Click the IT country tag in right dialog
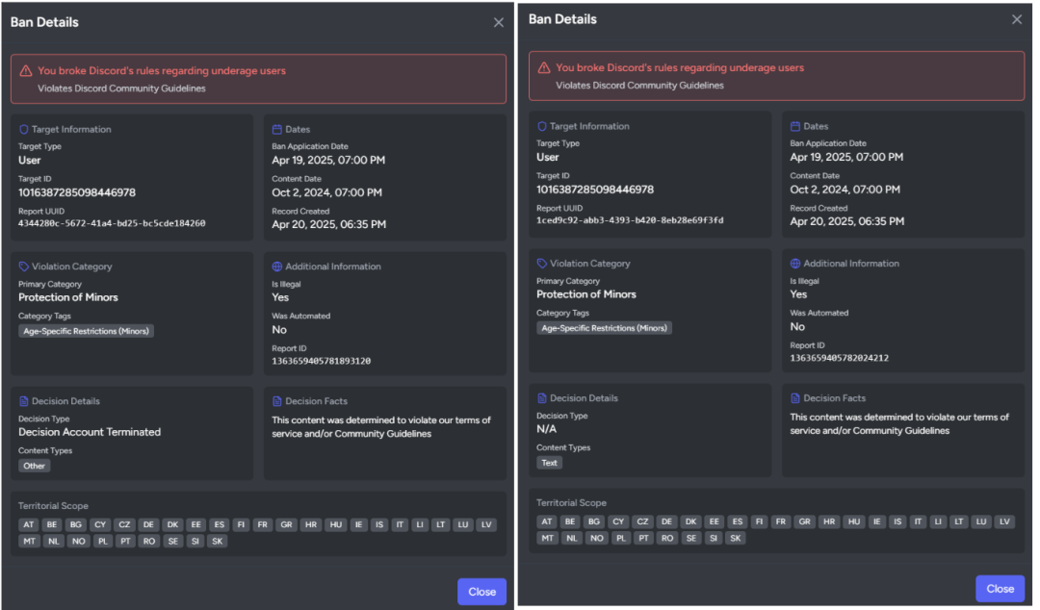The width and height of the screenshot is (1040, 610). 918,521
